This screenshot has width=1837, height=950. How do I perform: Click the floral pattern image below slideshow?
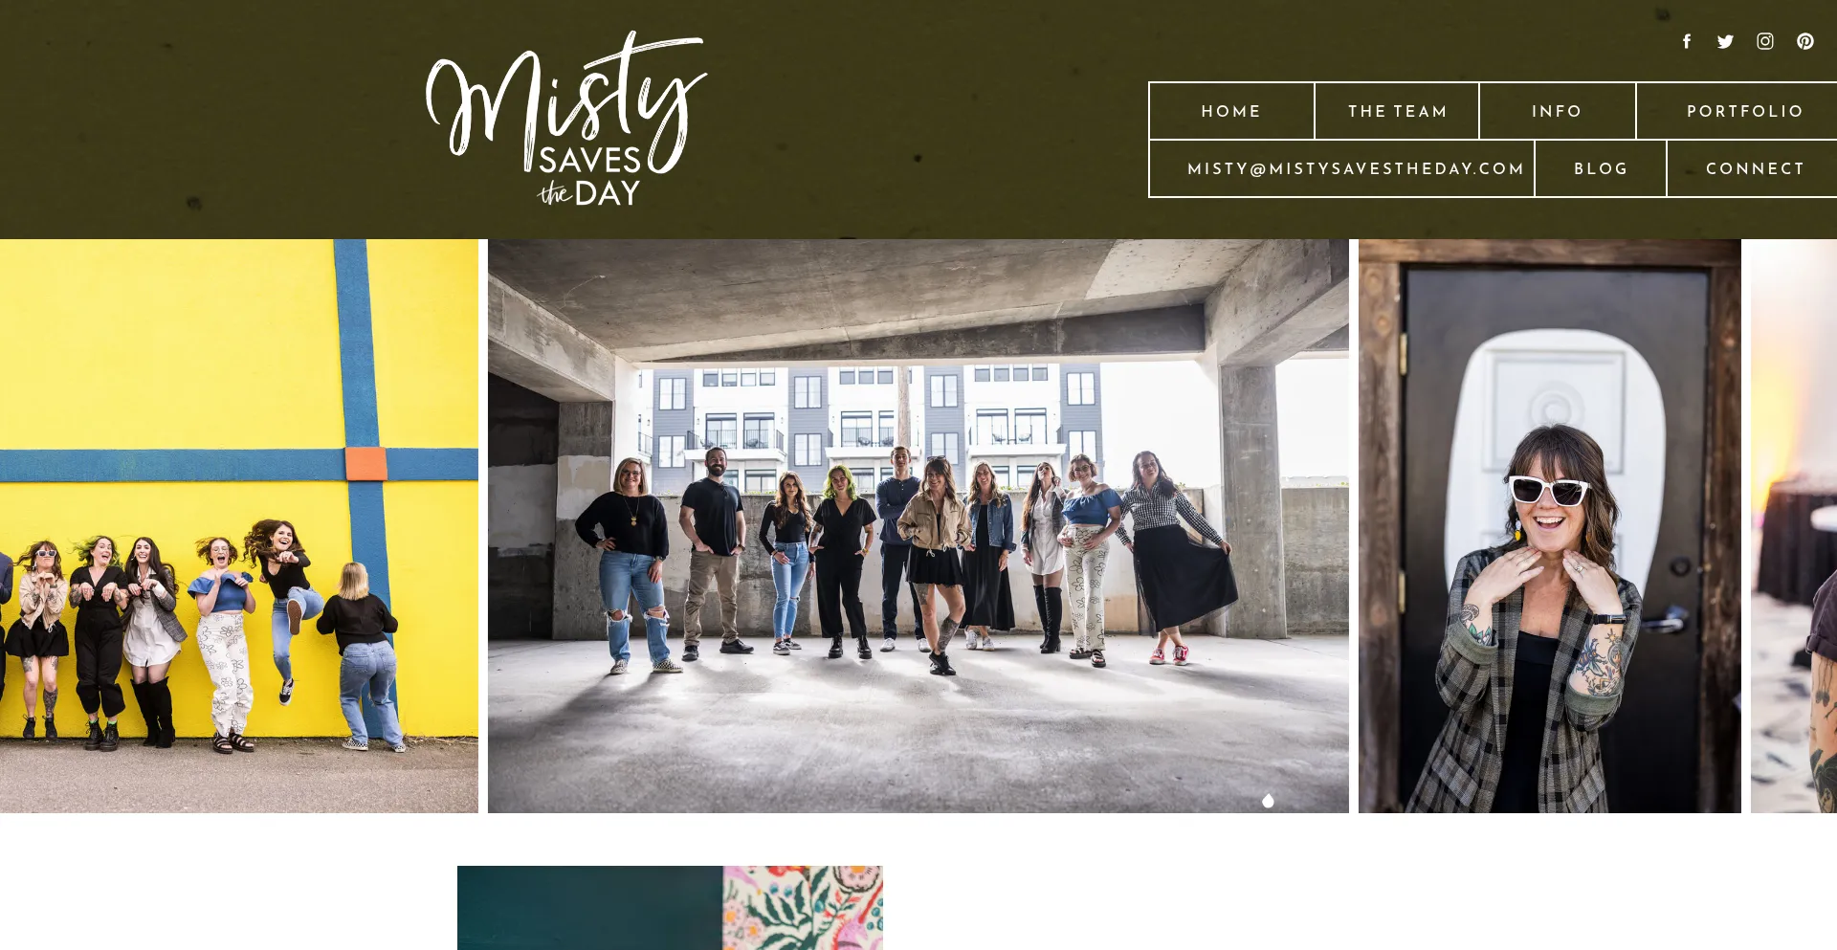803,908
